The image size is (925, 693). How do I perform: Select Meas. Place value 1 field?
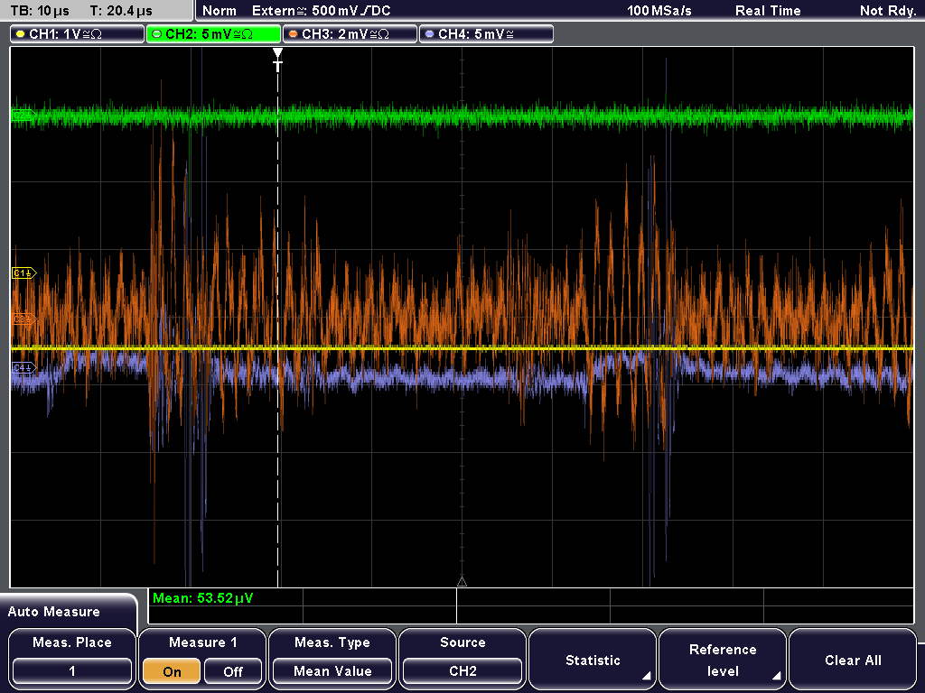point(72,671)
